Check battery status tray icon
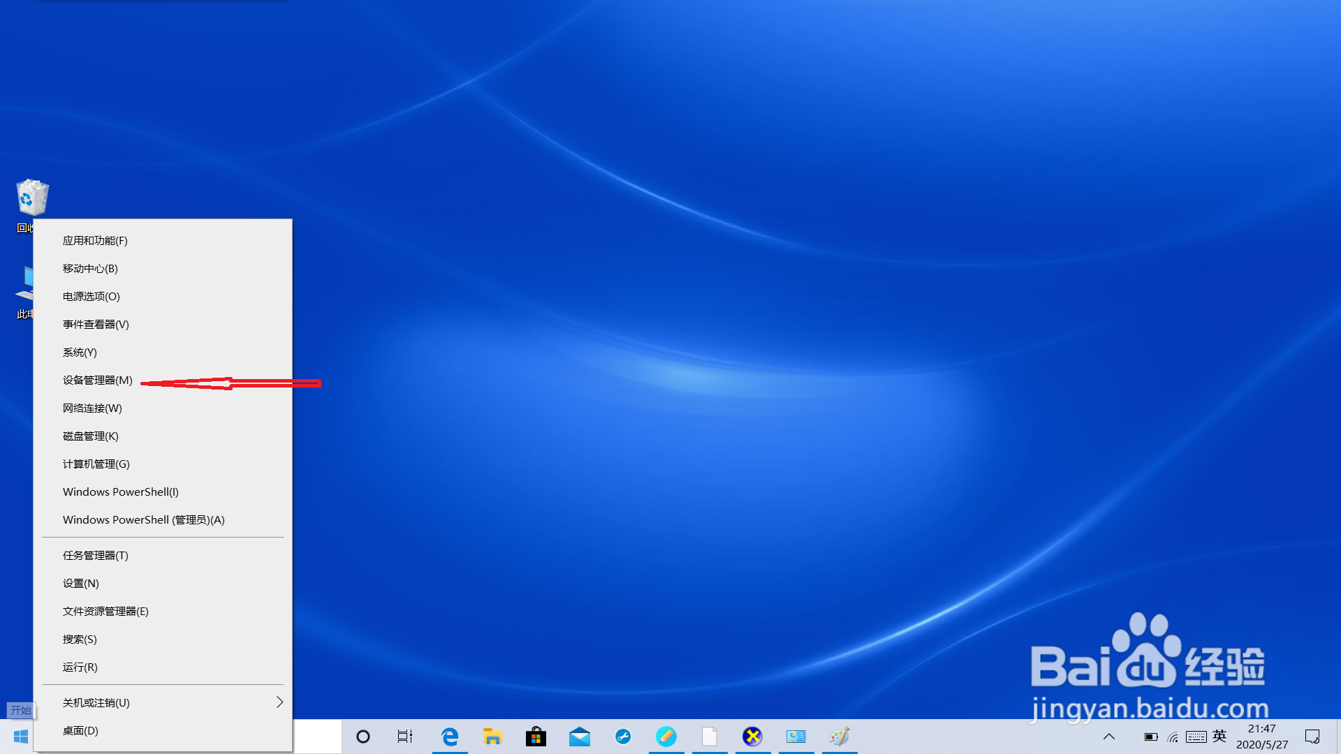The height and width of the screenshot is (754, 1341). click(1151, 737)
